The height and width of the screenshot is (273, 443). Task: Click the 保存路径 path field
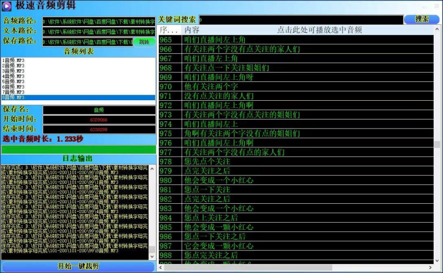point(87,42)
